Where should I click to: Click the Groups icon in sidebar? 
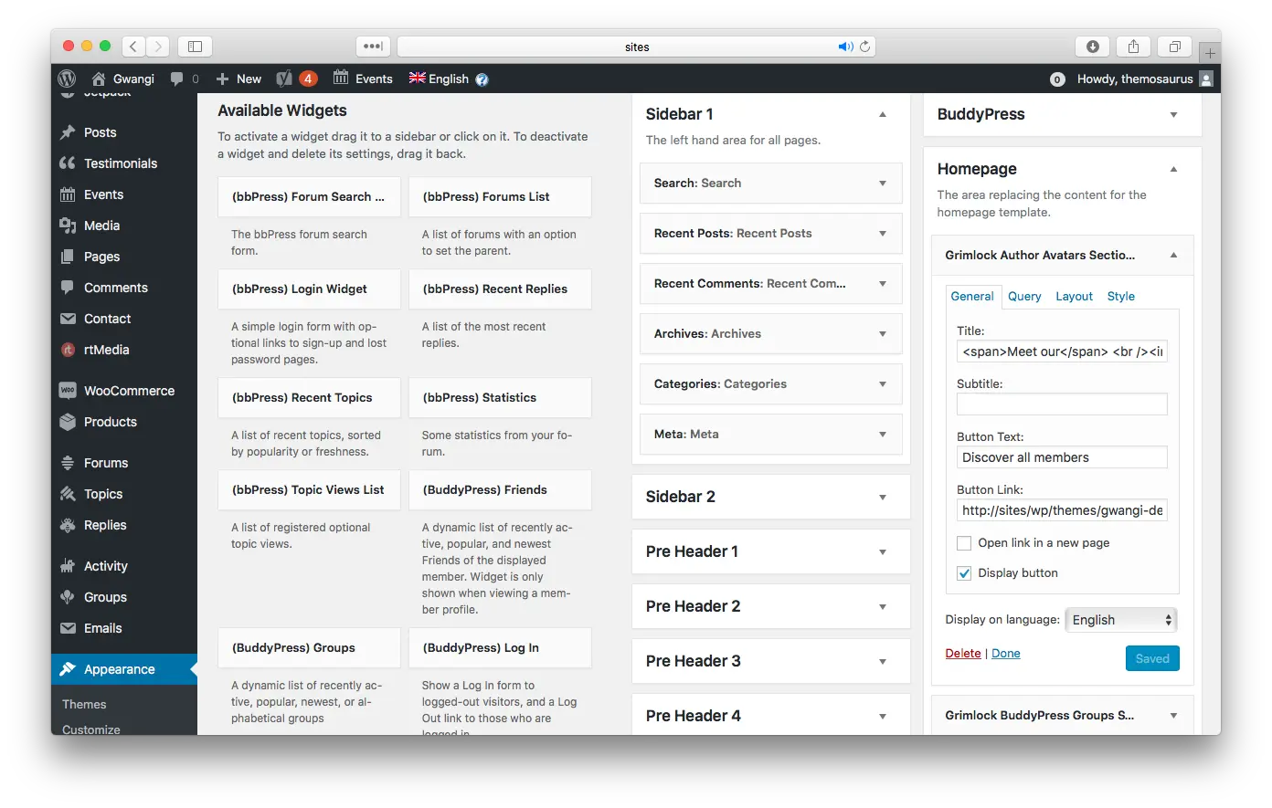pos(68,597)
